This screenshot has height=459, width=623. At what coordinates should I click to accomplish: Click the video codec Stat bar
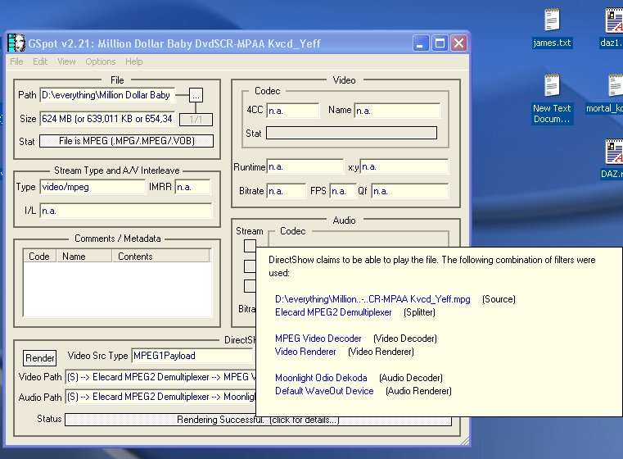tap(352, 133)
